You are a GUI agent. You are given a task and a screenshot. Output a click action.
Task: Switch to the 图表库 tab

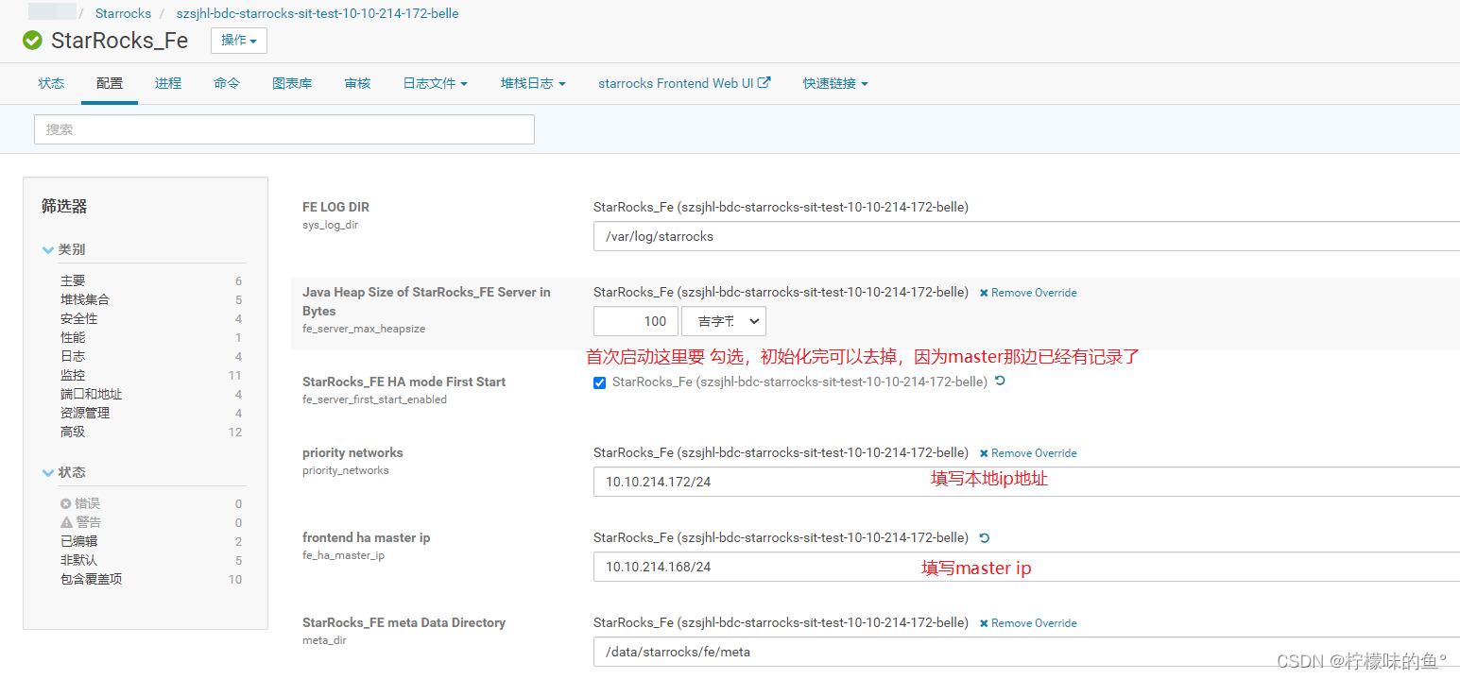pos(292,83)
